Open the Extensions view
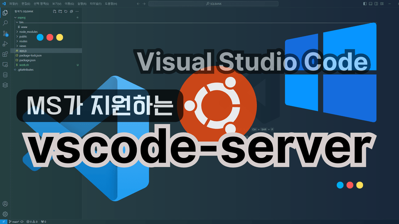The image size is (399, 224). (5, 54)
